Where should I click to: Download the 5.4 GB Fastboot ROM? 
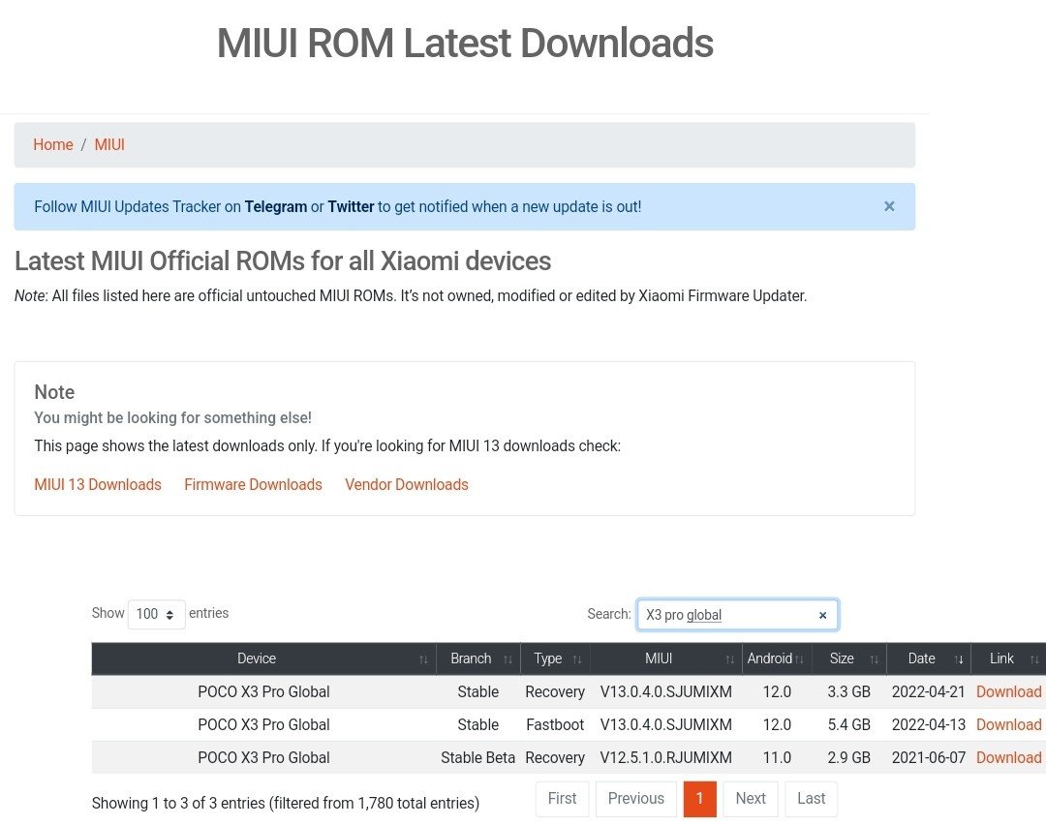[x=1008, y=724]
